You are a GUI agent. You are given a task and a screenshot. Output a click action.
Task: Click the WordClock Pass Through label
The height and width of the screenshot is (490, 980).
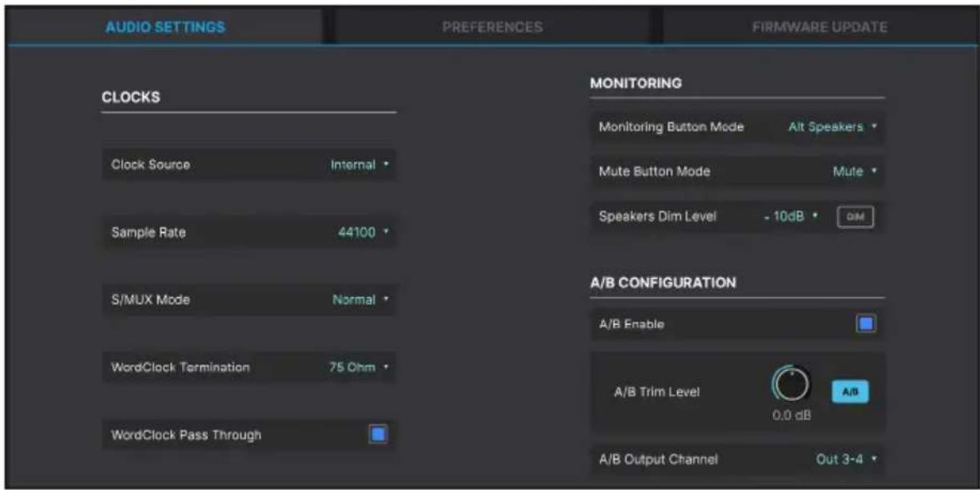click(186, 435)
